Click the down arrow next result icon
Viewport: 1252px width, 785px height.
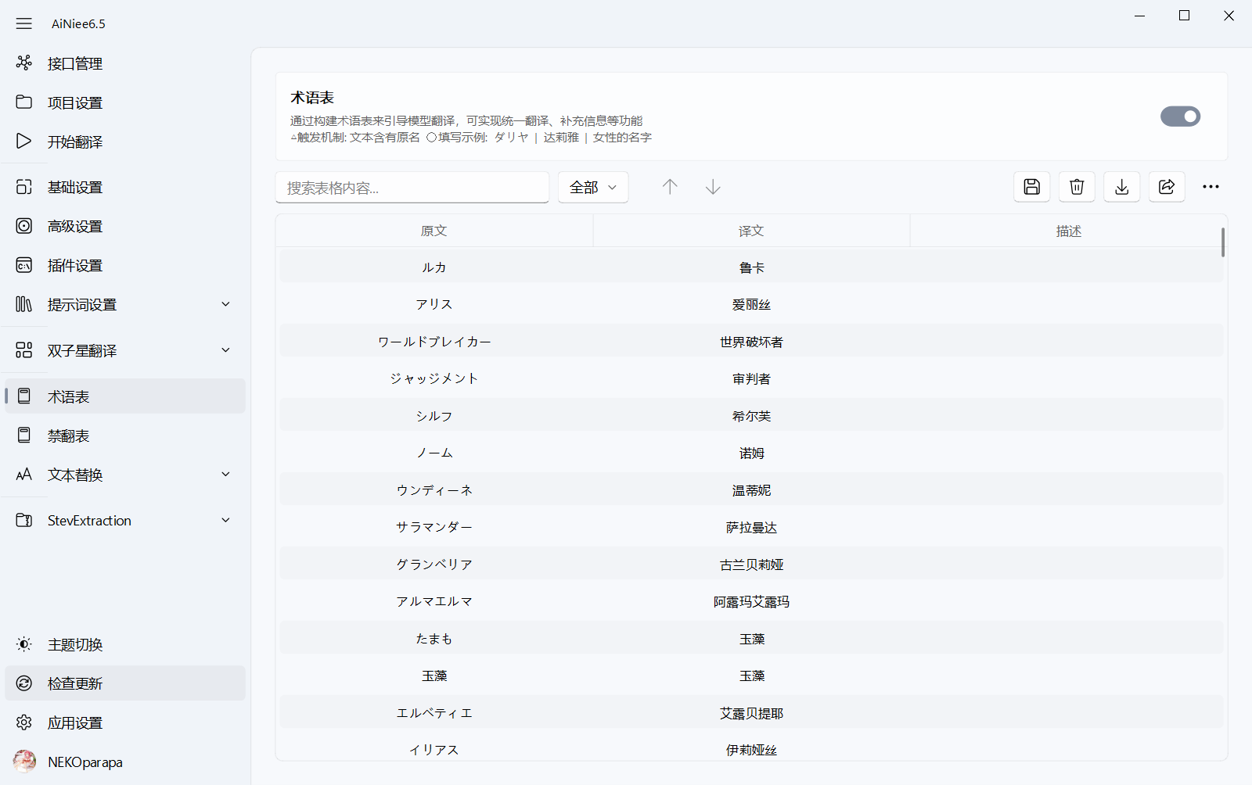pos(713,187)
